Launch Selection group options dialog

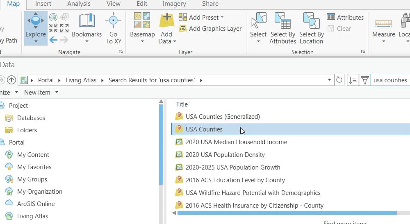point(363,52)
